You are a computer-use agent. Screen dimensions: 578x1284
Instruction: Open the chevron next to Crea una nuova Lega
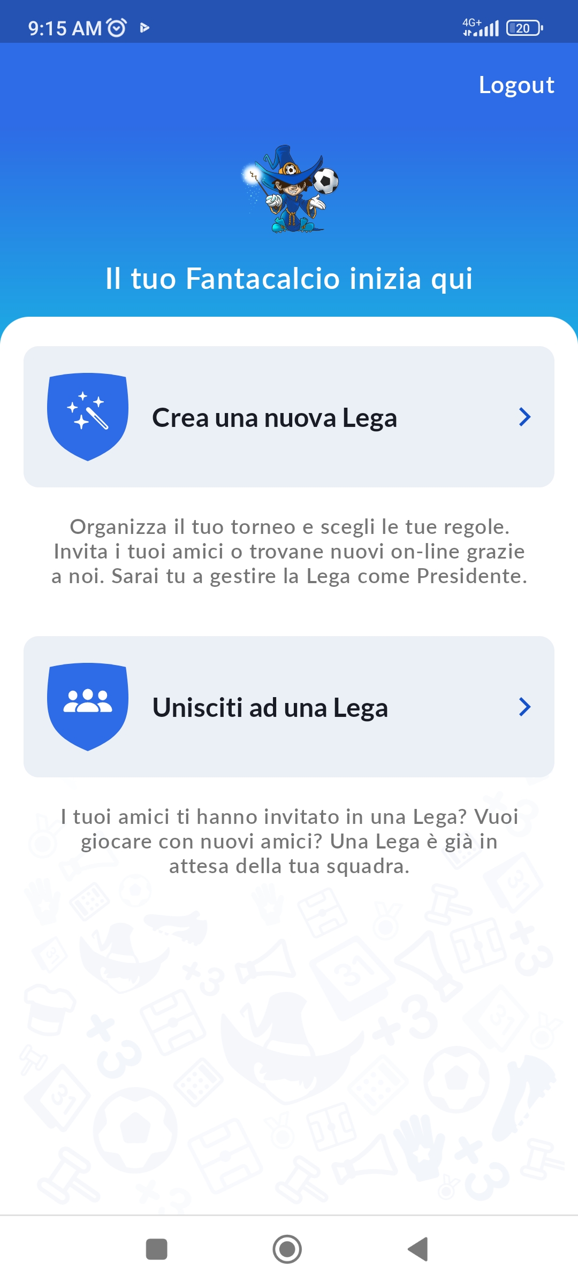pos(525,417)
